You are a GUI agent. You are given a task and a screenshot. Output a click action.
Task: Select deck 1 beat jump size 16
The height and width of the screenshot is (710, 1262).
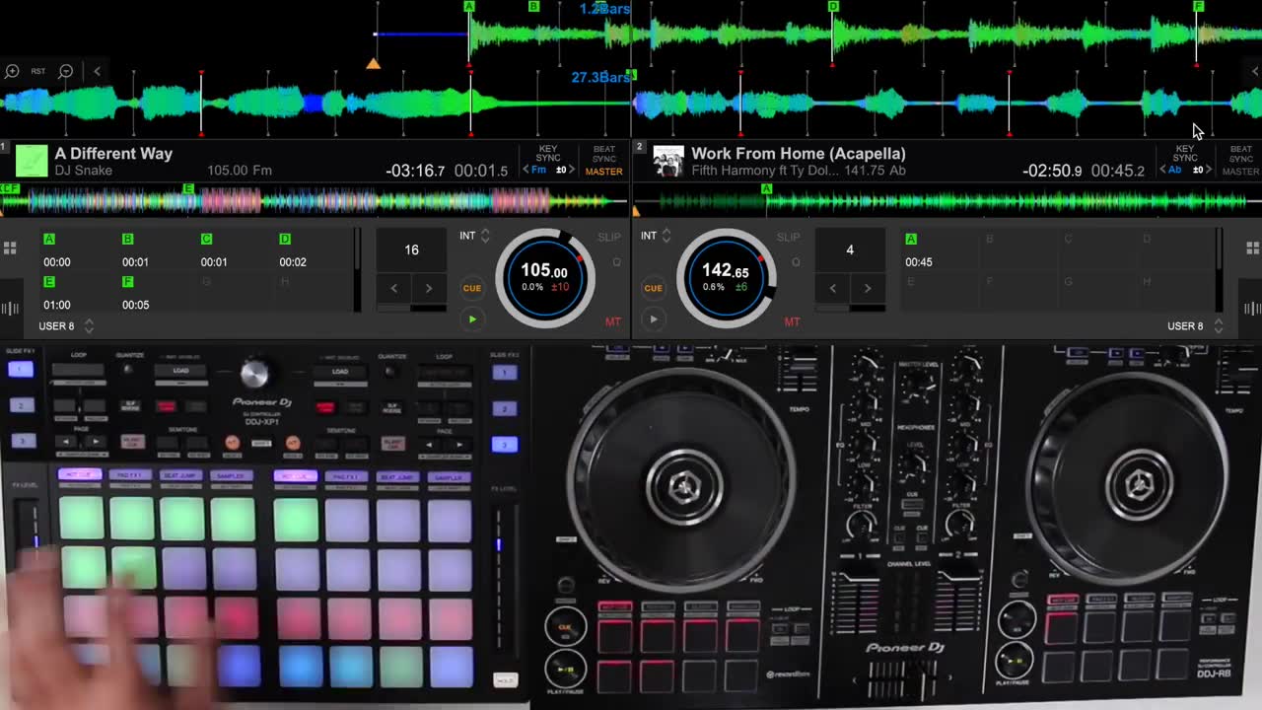[x=411, y=250]
